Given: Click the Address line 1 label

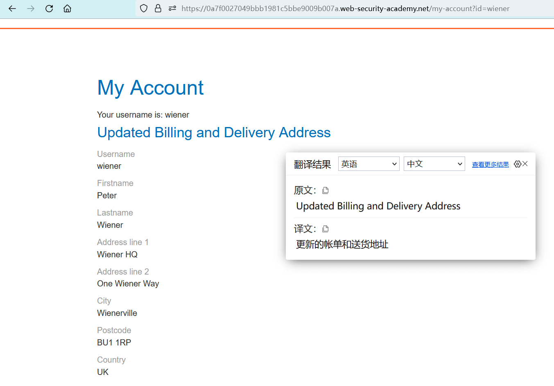Looking at the screenshot, I should tap(123, 242).
